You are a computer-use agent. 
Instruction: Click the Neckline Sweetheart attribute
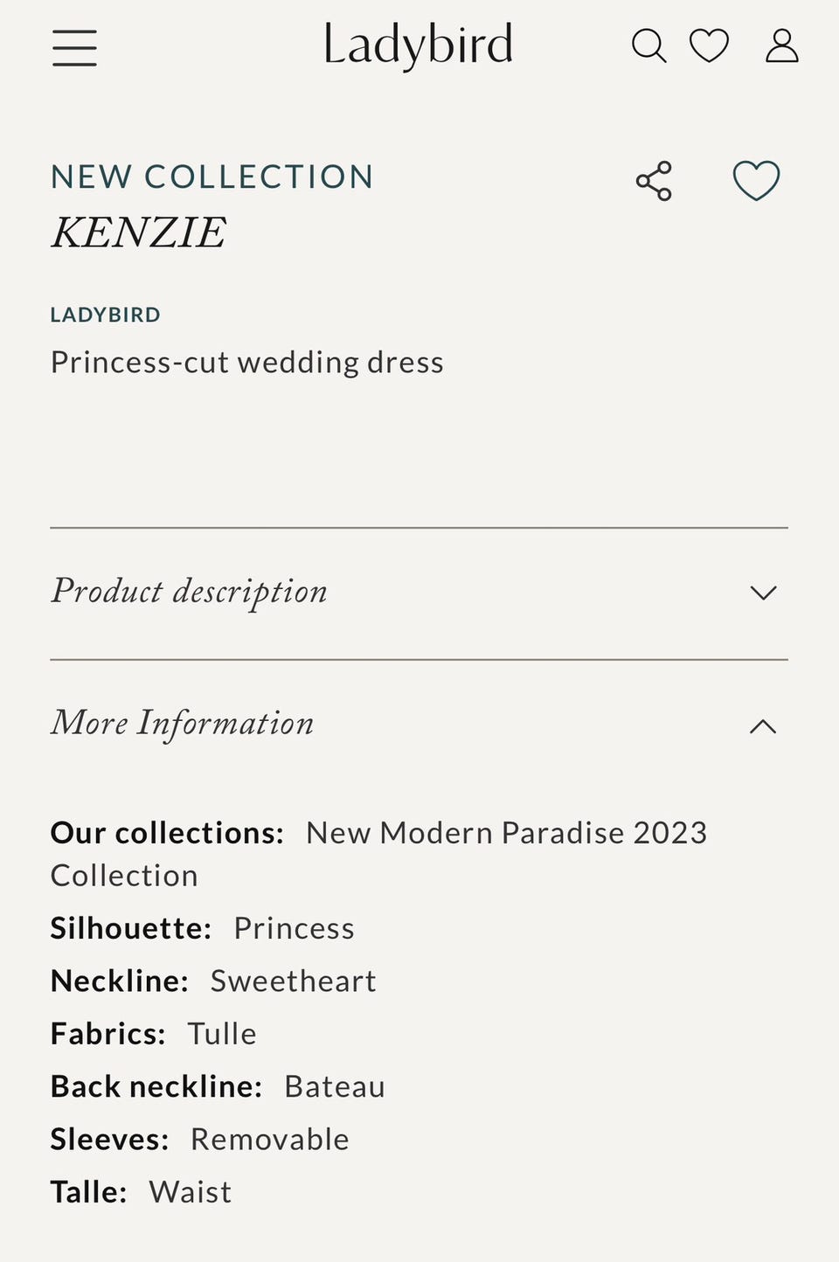(293, 981)
